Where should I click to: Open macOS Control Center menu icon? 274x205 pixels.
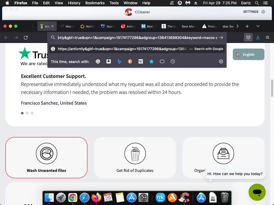[265, 3]
